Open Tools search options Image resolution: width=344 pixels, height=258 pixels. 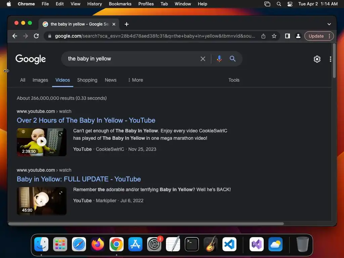click(x=234, y=80)
